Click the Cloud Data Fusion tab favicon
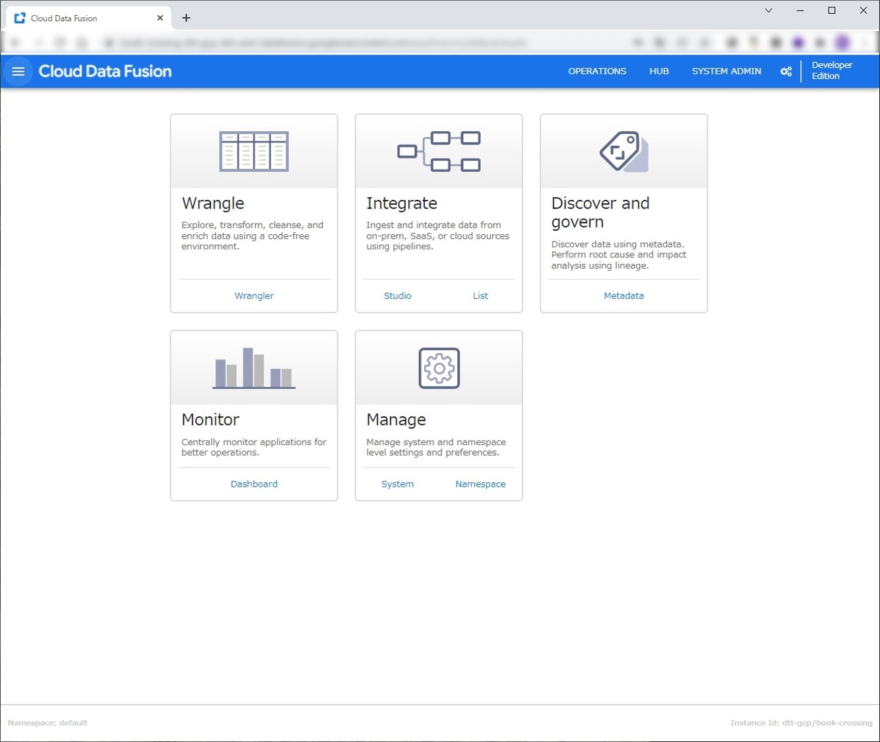 click(20, 18)
